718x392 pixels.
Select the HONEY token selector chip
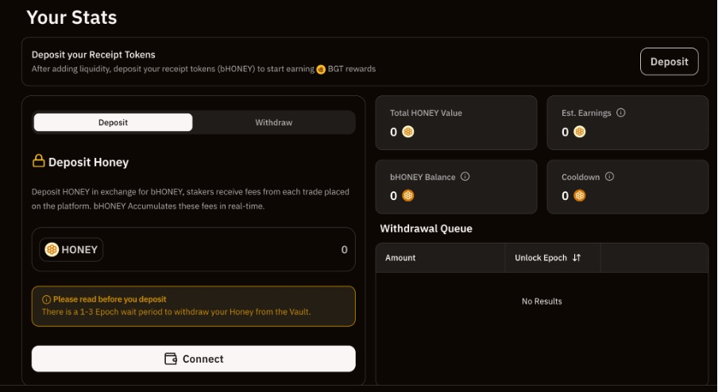[x=72, y=249]
